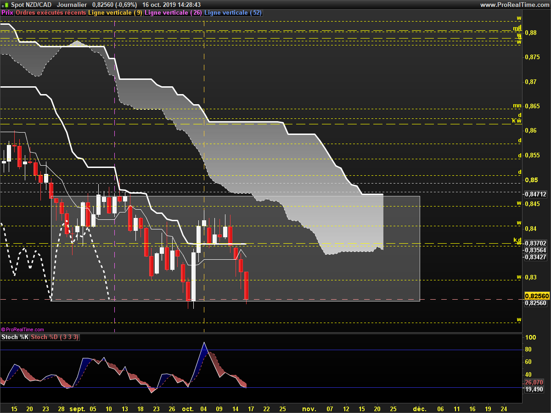Select the red 26,070 stochastic value tag
The image size is (551, 413).
point(534,382)
